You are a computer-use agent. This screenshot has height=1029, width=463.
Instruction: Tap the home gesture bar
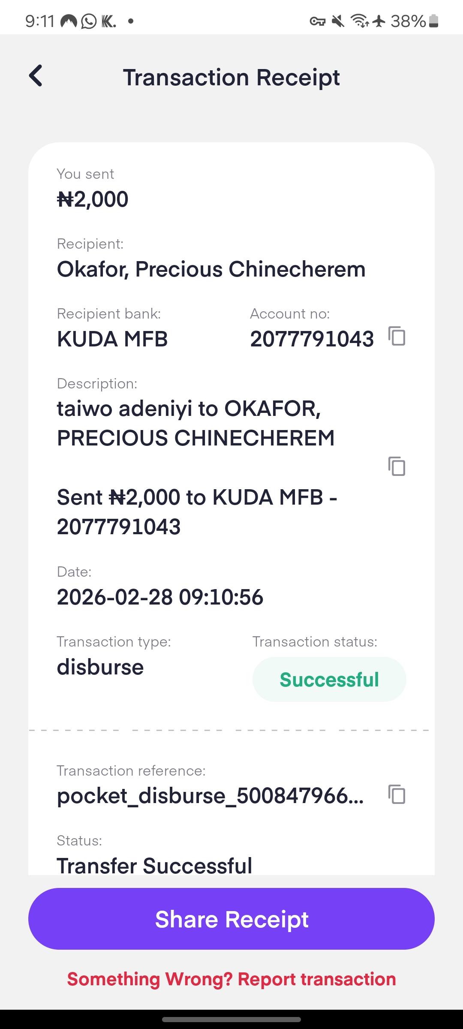click(231, 1019)
